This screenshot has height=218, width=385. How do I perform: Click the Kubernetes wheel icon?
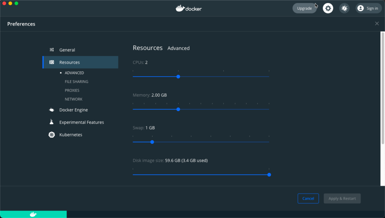52,134
